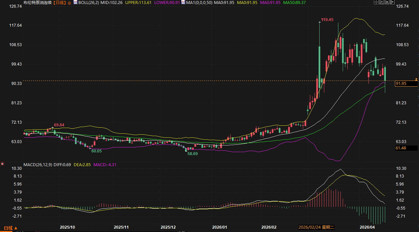This screenshot has height=232, width=419.
Task: Click the 91.95 current price tag
Action: 401,84
